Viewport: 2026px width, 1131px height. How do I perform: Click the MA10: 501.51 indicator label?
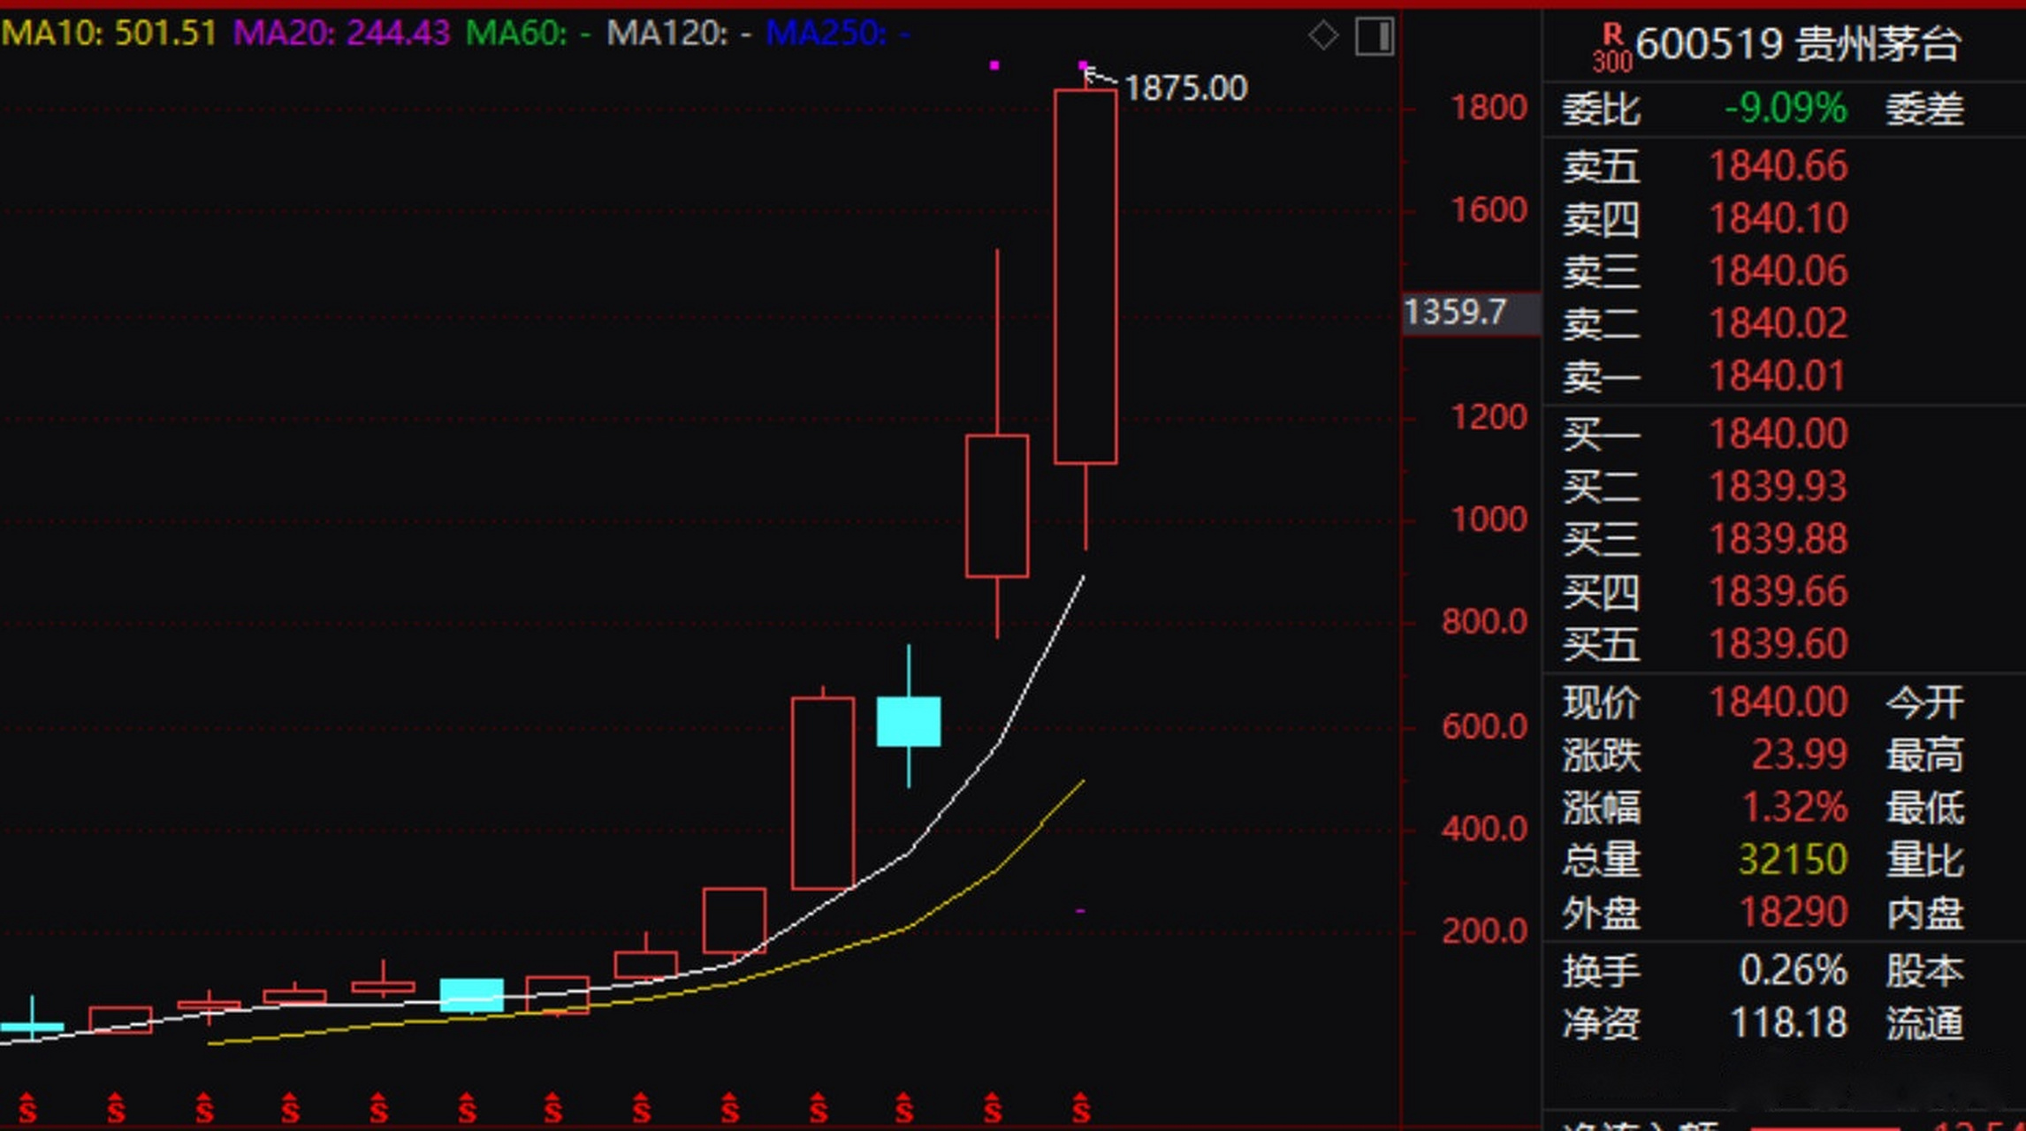[x=109, y=34]
